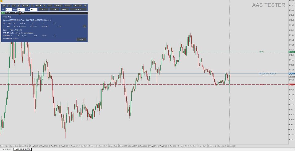Click the 'No pending orders' text
Viewport: 295px width, 151px height.
click(x=10, y=38)
